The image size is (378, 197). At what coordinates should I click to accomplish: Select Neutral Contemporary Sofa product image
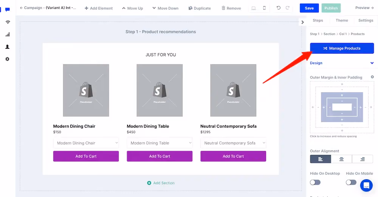pos(233,90)
